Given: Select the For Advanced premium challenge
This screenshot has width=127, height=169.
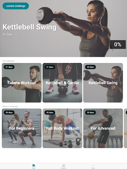Looking at the screenshot, I should (103, 128).
